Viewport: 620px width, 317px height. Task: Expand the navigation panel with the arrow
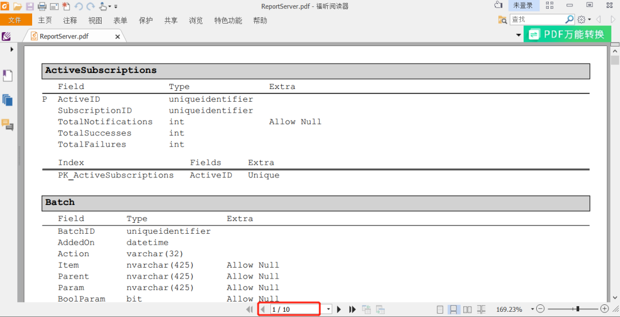click(12, 49)
